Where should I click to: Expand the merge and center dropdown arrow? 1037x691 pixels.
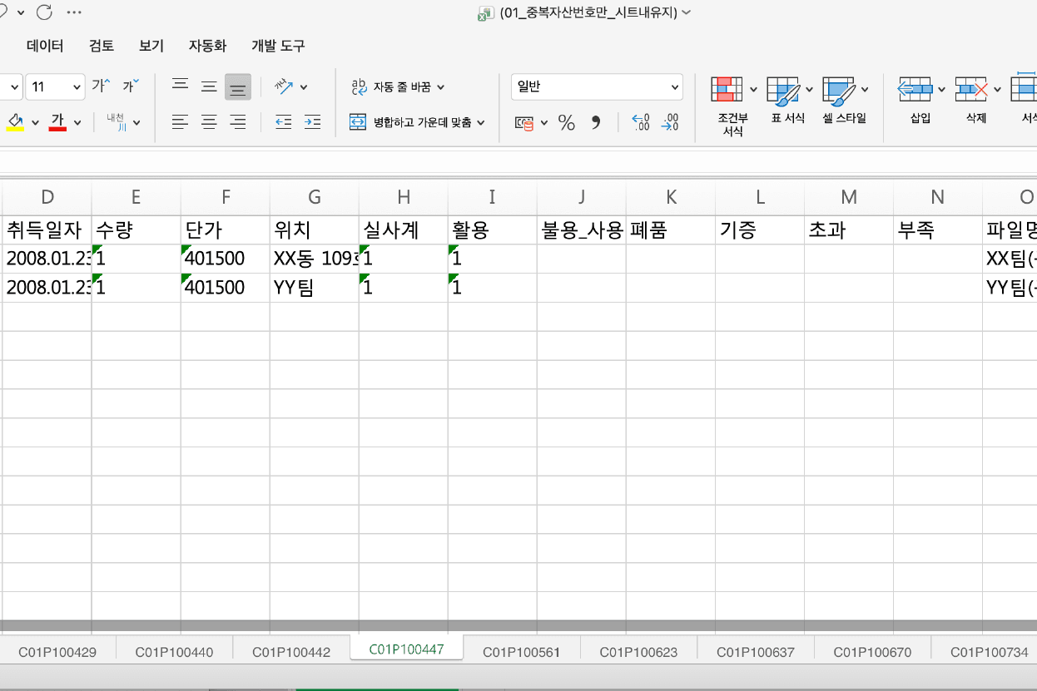click(481, 123)
